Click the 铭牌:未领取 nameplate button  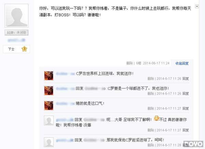coord(16,33)
